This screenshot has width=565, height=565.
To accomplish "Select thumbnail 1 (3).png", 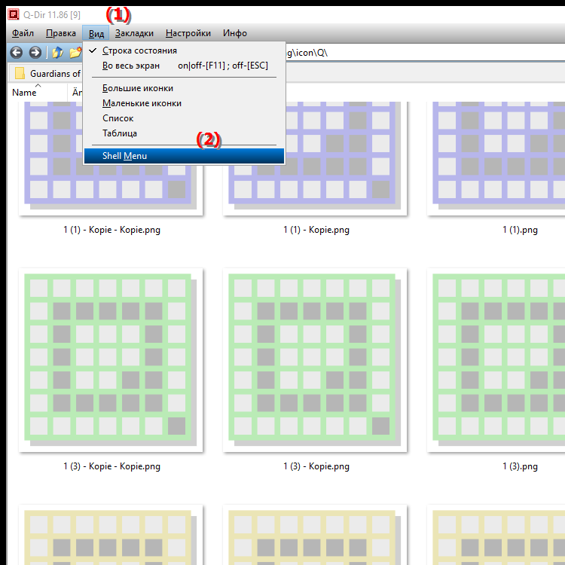I will [x=496, y=360].
